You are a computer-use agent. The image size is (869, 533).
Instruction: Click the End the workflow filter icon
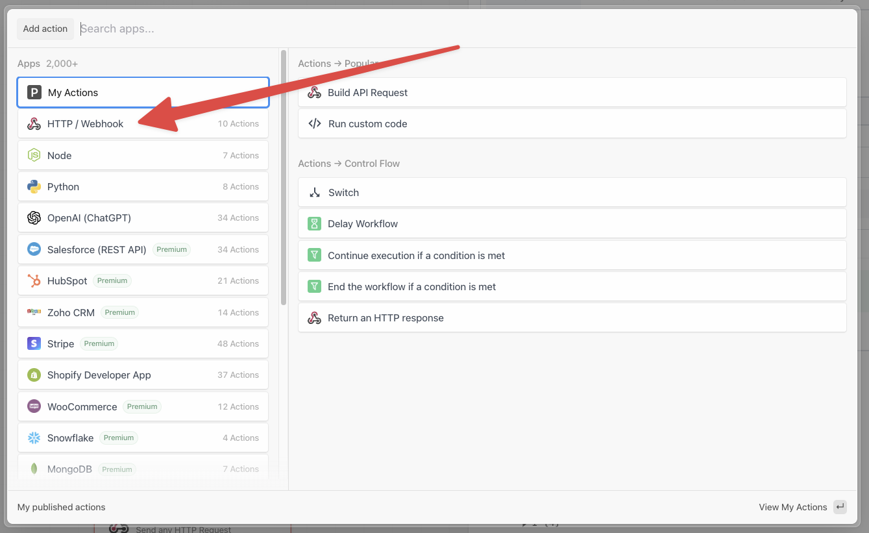pyautogui.click(x=314, y=286)
